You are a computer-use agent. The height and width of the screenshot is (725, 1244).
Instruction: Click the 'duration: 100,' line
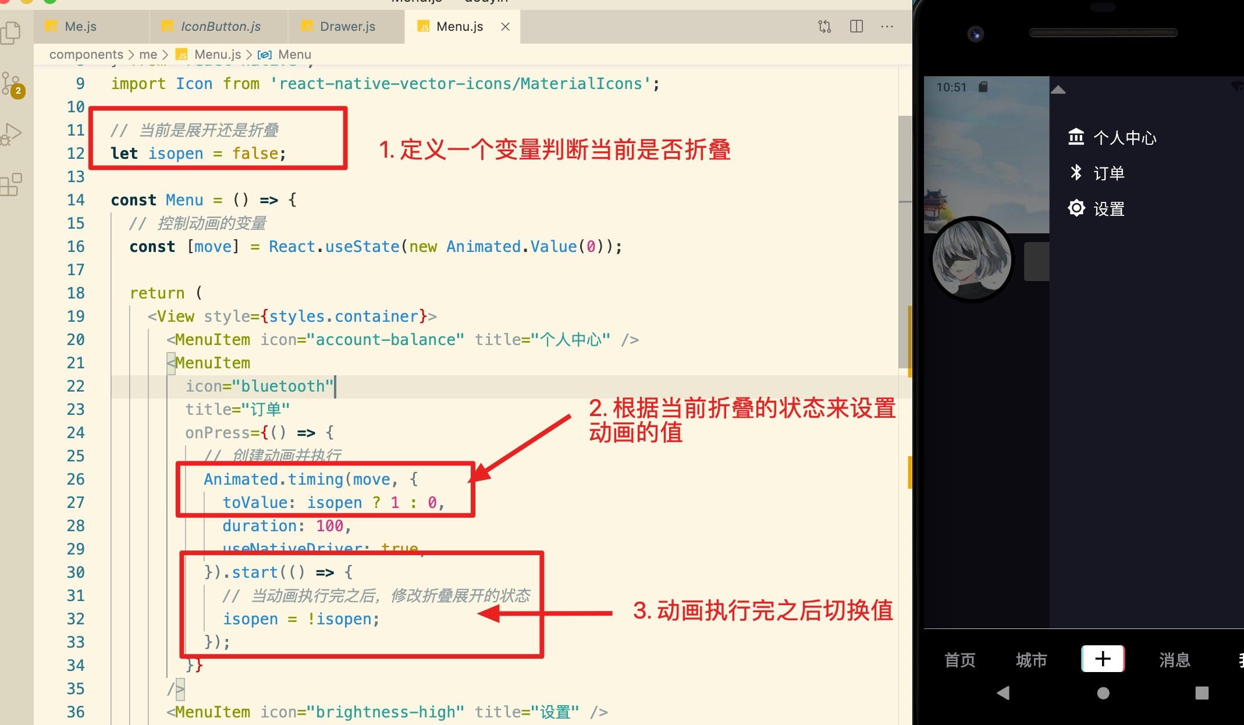(287, 526)
